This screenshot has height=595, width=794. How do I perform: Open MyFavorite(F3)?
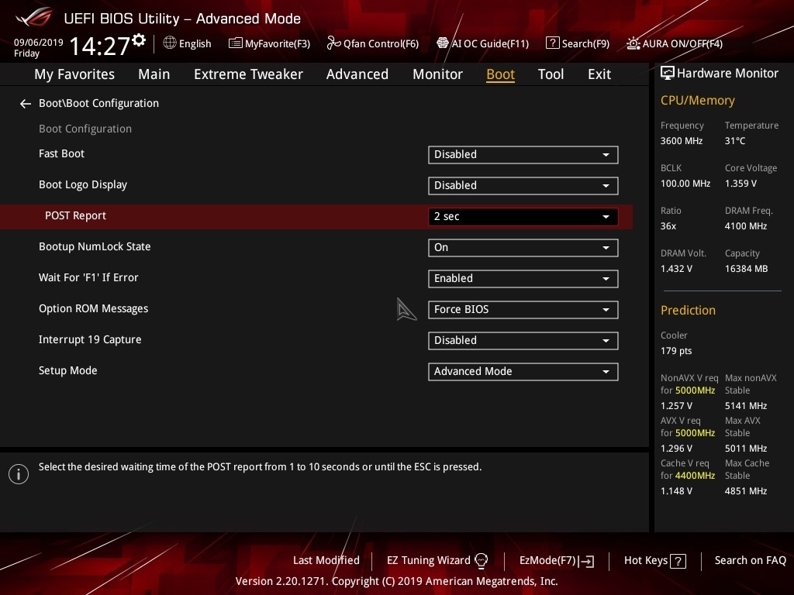(269, 43)
